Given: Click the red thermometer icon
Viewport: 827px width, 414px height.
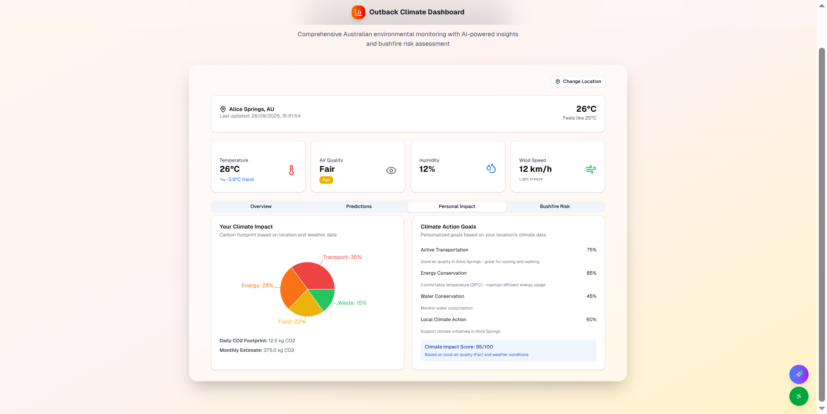Looking at the screenshot, I should tap(291, 170).
